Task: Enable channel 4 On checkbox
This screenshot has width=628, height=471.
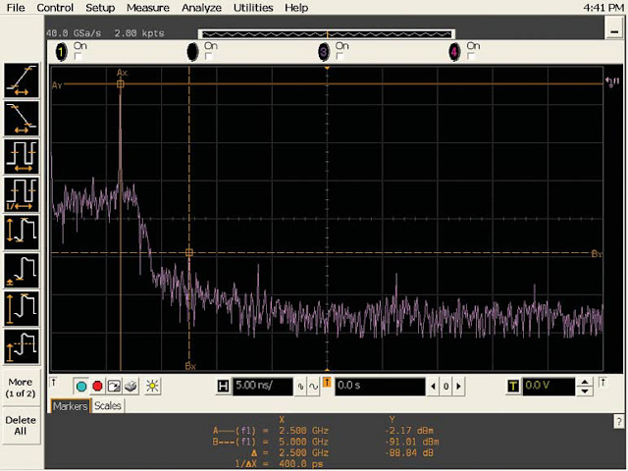Action: coord(471,57)
